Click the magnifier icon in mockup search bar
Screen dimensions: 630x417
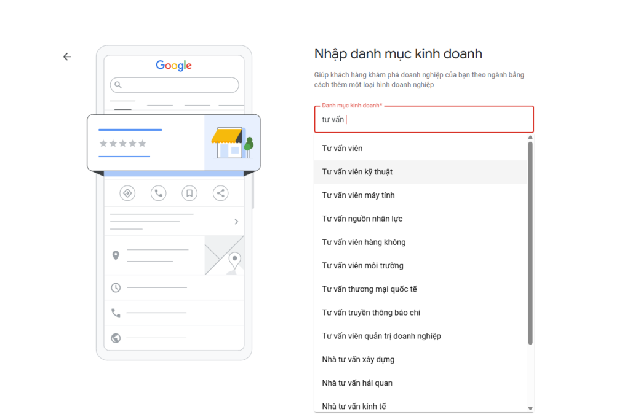118,85
